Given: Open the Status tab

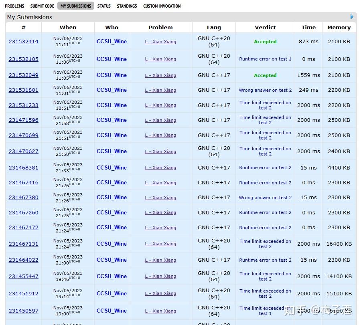Looking at the screenshot, I should tap(104, 6).
